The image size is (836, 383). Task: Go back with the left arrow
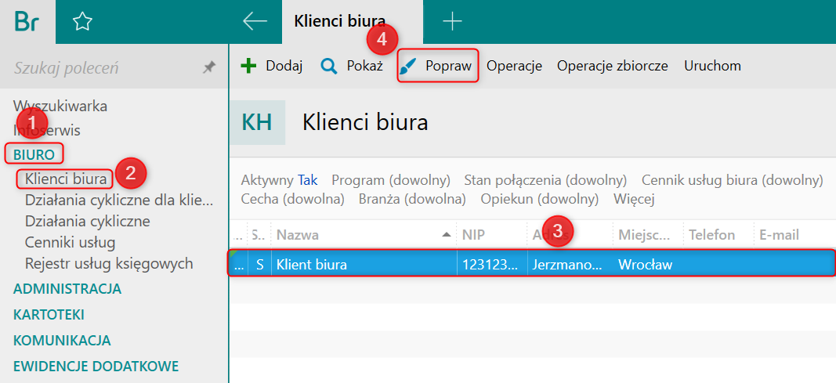[255, 21]
